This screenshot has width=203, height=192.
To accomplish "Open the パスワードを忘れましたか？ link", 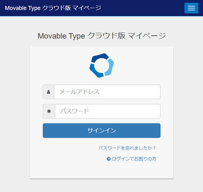I will coord(127,148).
